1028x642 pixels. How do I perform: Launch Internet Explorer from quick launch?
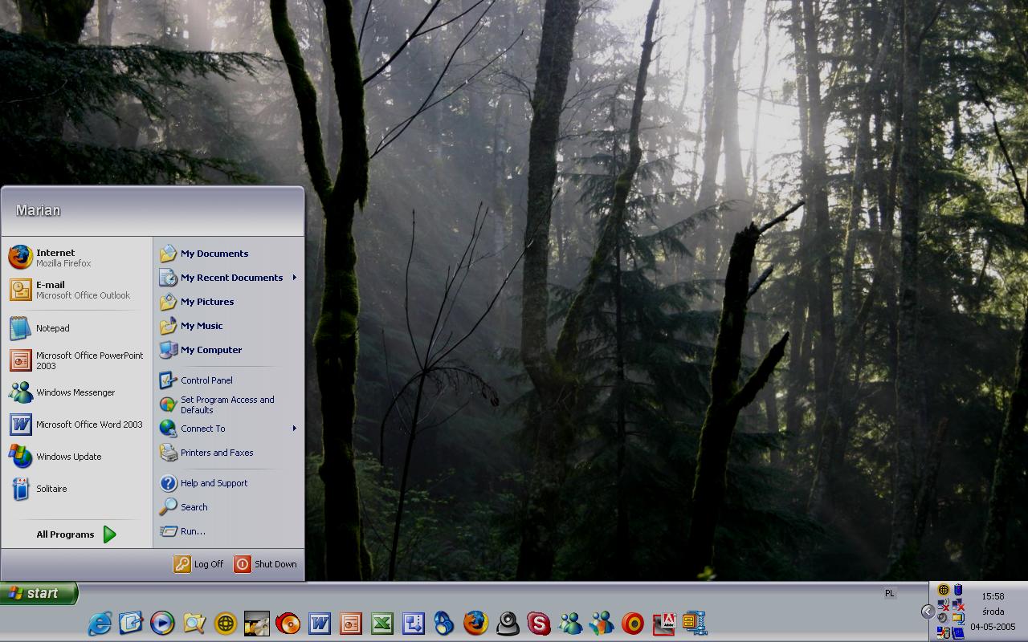(100, 624)
